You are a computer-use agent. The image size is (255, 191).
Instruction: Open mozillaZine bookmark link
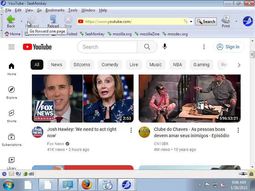point(147,34)
